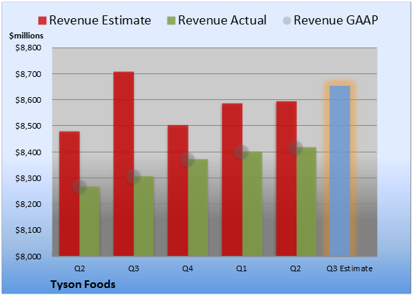This screenshot has height=295, width=412.
Task: Click the '$8,300' y-axis value
Action: pyautogui.click(x=28, y=178)
